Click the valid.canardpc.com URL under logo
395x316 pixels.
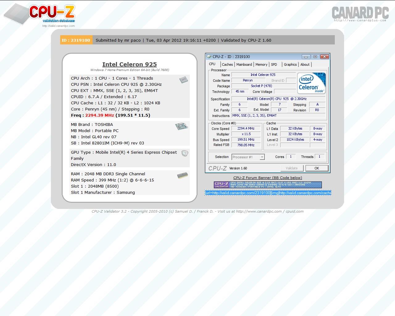59,26
